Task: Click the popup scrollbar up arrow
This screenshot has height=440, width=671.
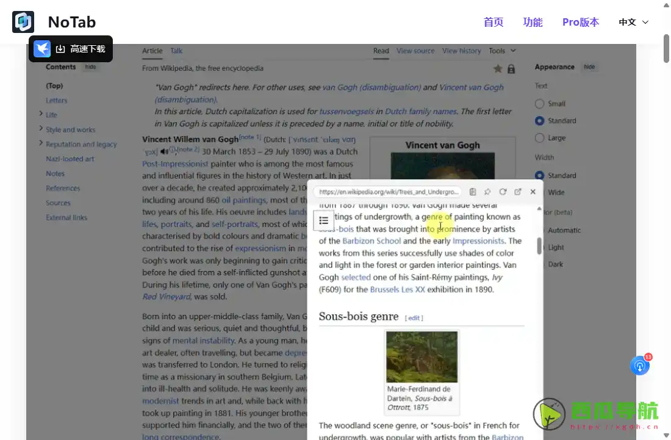Action: pos(539,209)
